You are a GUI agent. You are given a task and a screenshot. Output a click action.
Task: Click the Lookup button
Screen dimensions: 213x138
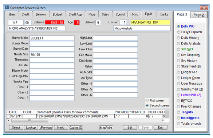click(x=31, y=127)
